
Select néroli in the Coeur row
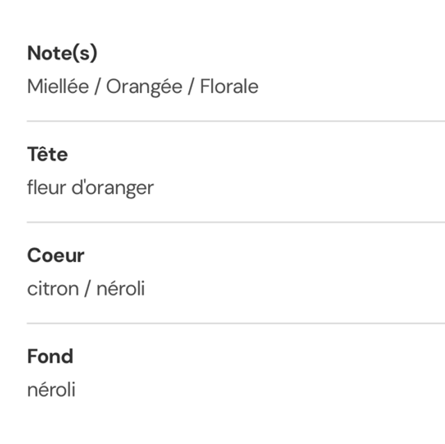coord(120,289)
